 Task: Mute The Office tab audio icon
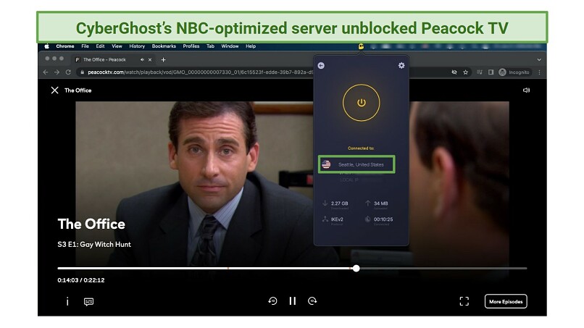pyautogui.click(x=142, y=59)
